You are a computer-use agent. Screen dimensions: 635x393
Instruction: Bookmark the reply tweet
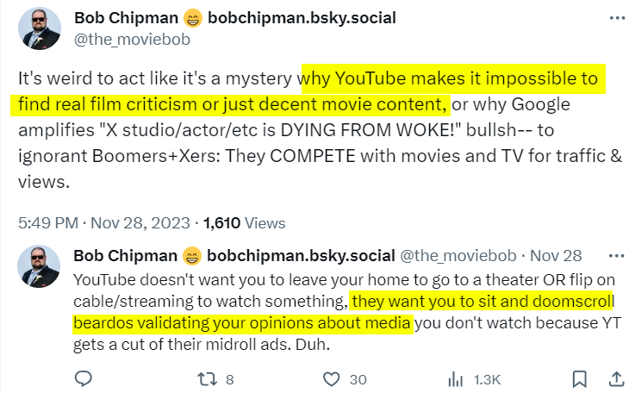click(581, 378)
